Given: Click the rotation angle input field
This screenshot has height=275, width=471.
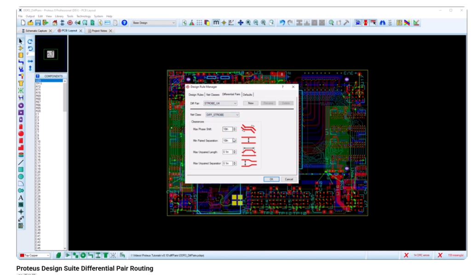Looking at the screenshot, I should [30, 54].
